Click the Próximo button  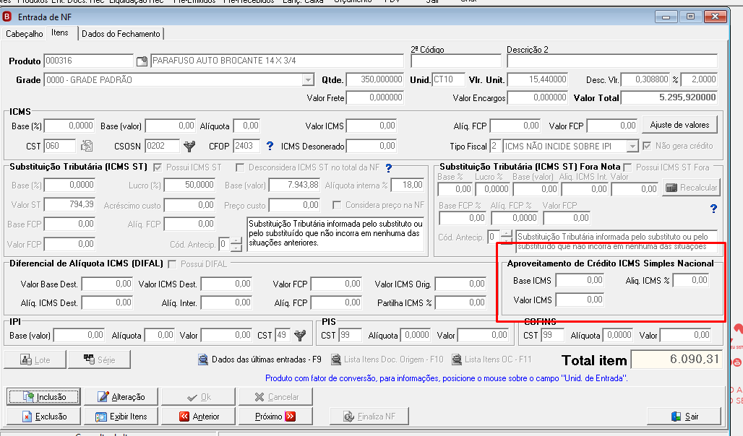pos(275,417)
